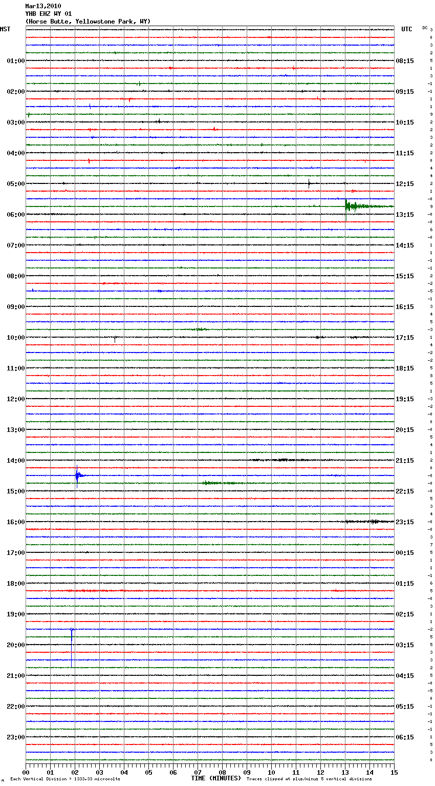Select the station code 'YHB EHZ WY 01'
This screenshot has height=786, width=435.
(x=49, y=14)
